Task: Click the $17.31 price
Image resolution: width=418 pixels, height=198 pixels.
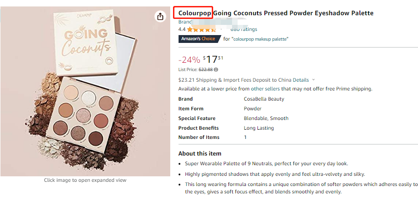Action: pyautogui.click(x=213, y=59)
